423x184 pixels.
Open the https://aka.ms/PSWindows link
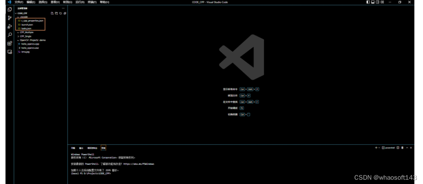[139, 164]
